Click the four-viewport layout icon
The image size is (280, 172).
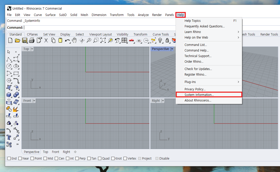point(124,40)
